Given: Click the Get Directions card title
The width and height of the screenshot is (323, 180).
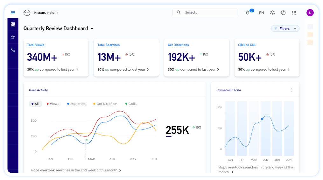Looking at the screenshot, I should [178, 45].
